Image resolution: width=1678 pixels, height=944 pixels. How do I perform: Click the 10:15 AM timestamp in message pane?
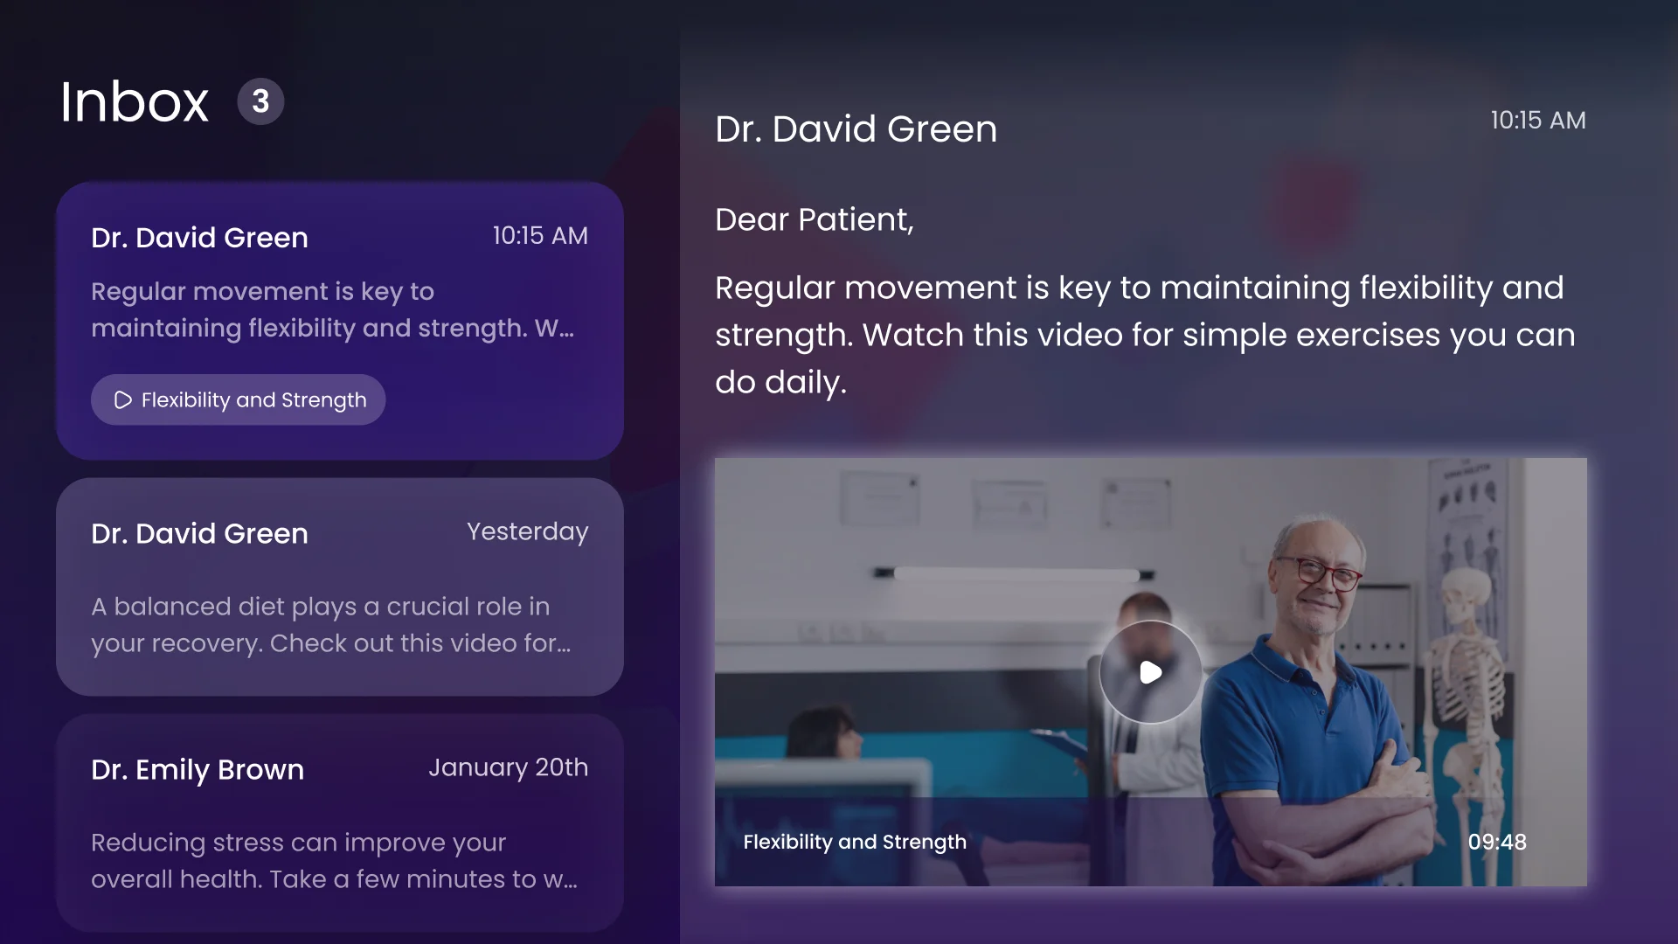coord(1538,121)
